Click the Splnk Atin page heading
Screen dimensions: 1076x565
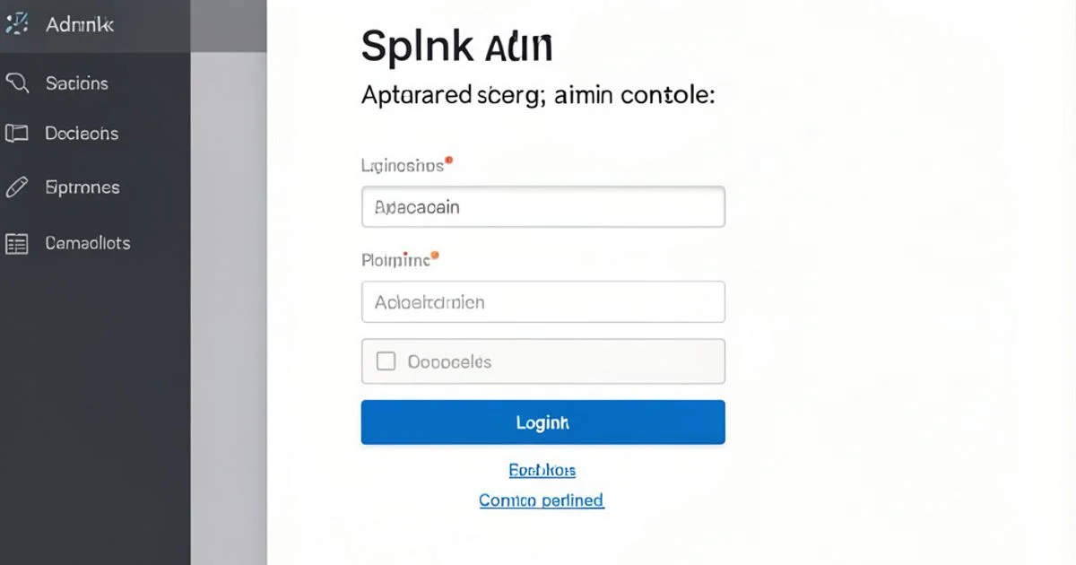pyautogui.click(x=457, y=45)
